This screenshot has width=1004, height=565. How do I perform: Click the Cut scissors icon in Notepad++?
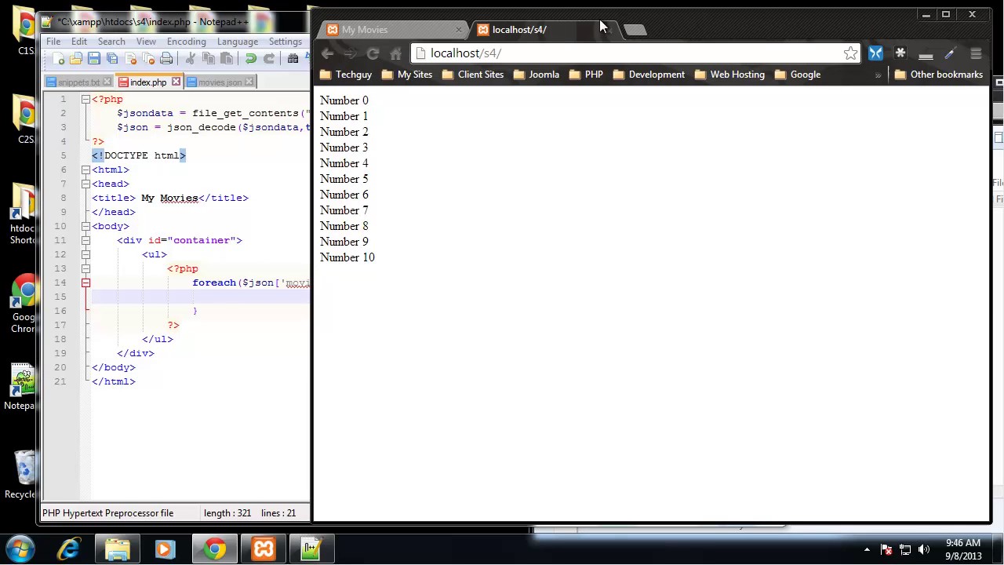190,59
